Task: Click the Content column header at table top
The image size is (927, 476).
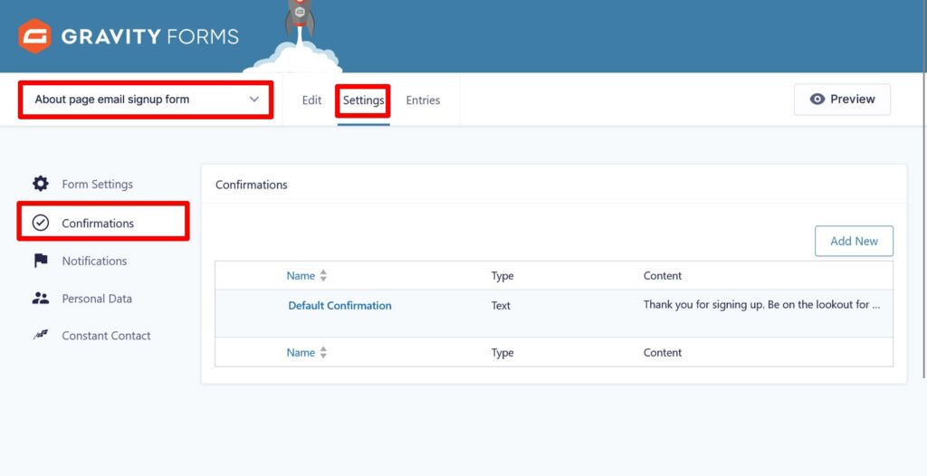Action: tap(663, 276)
